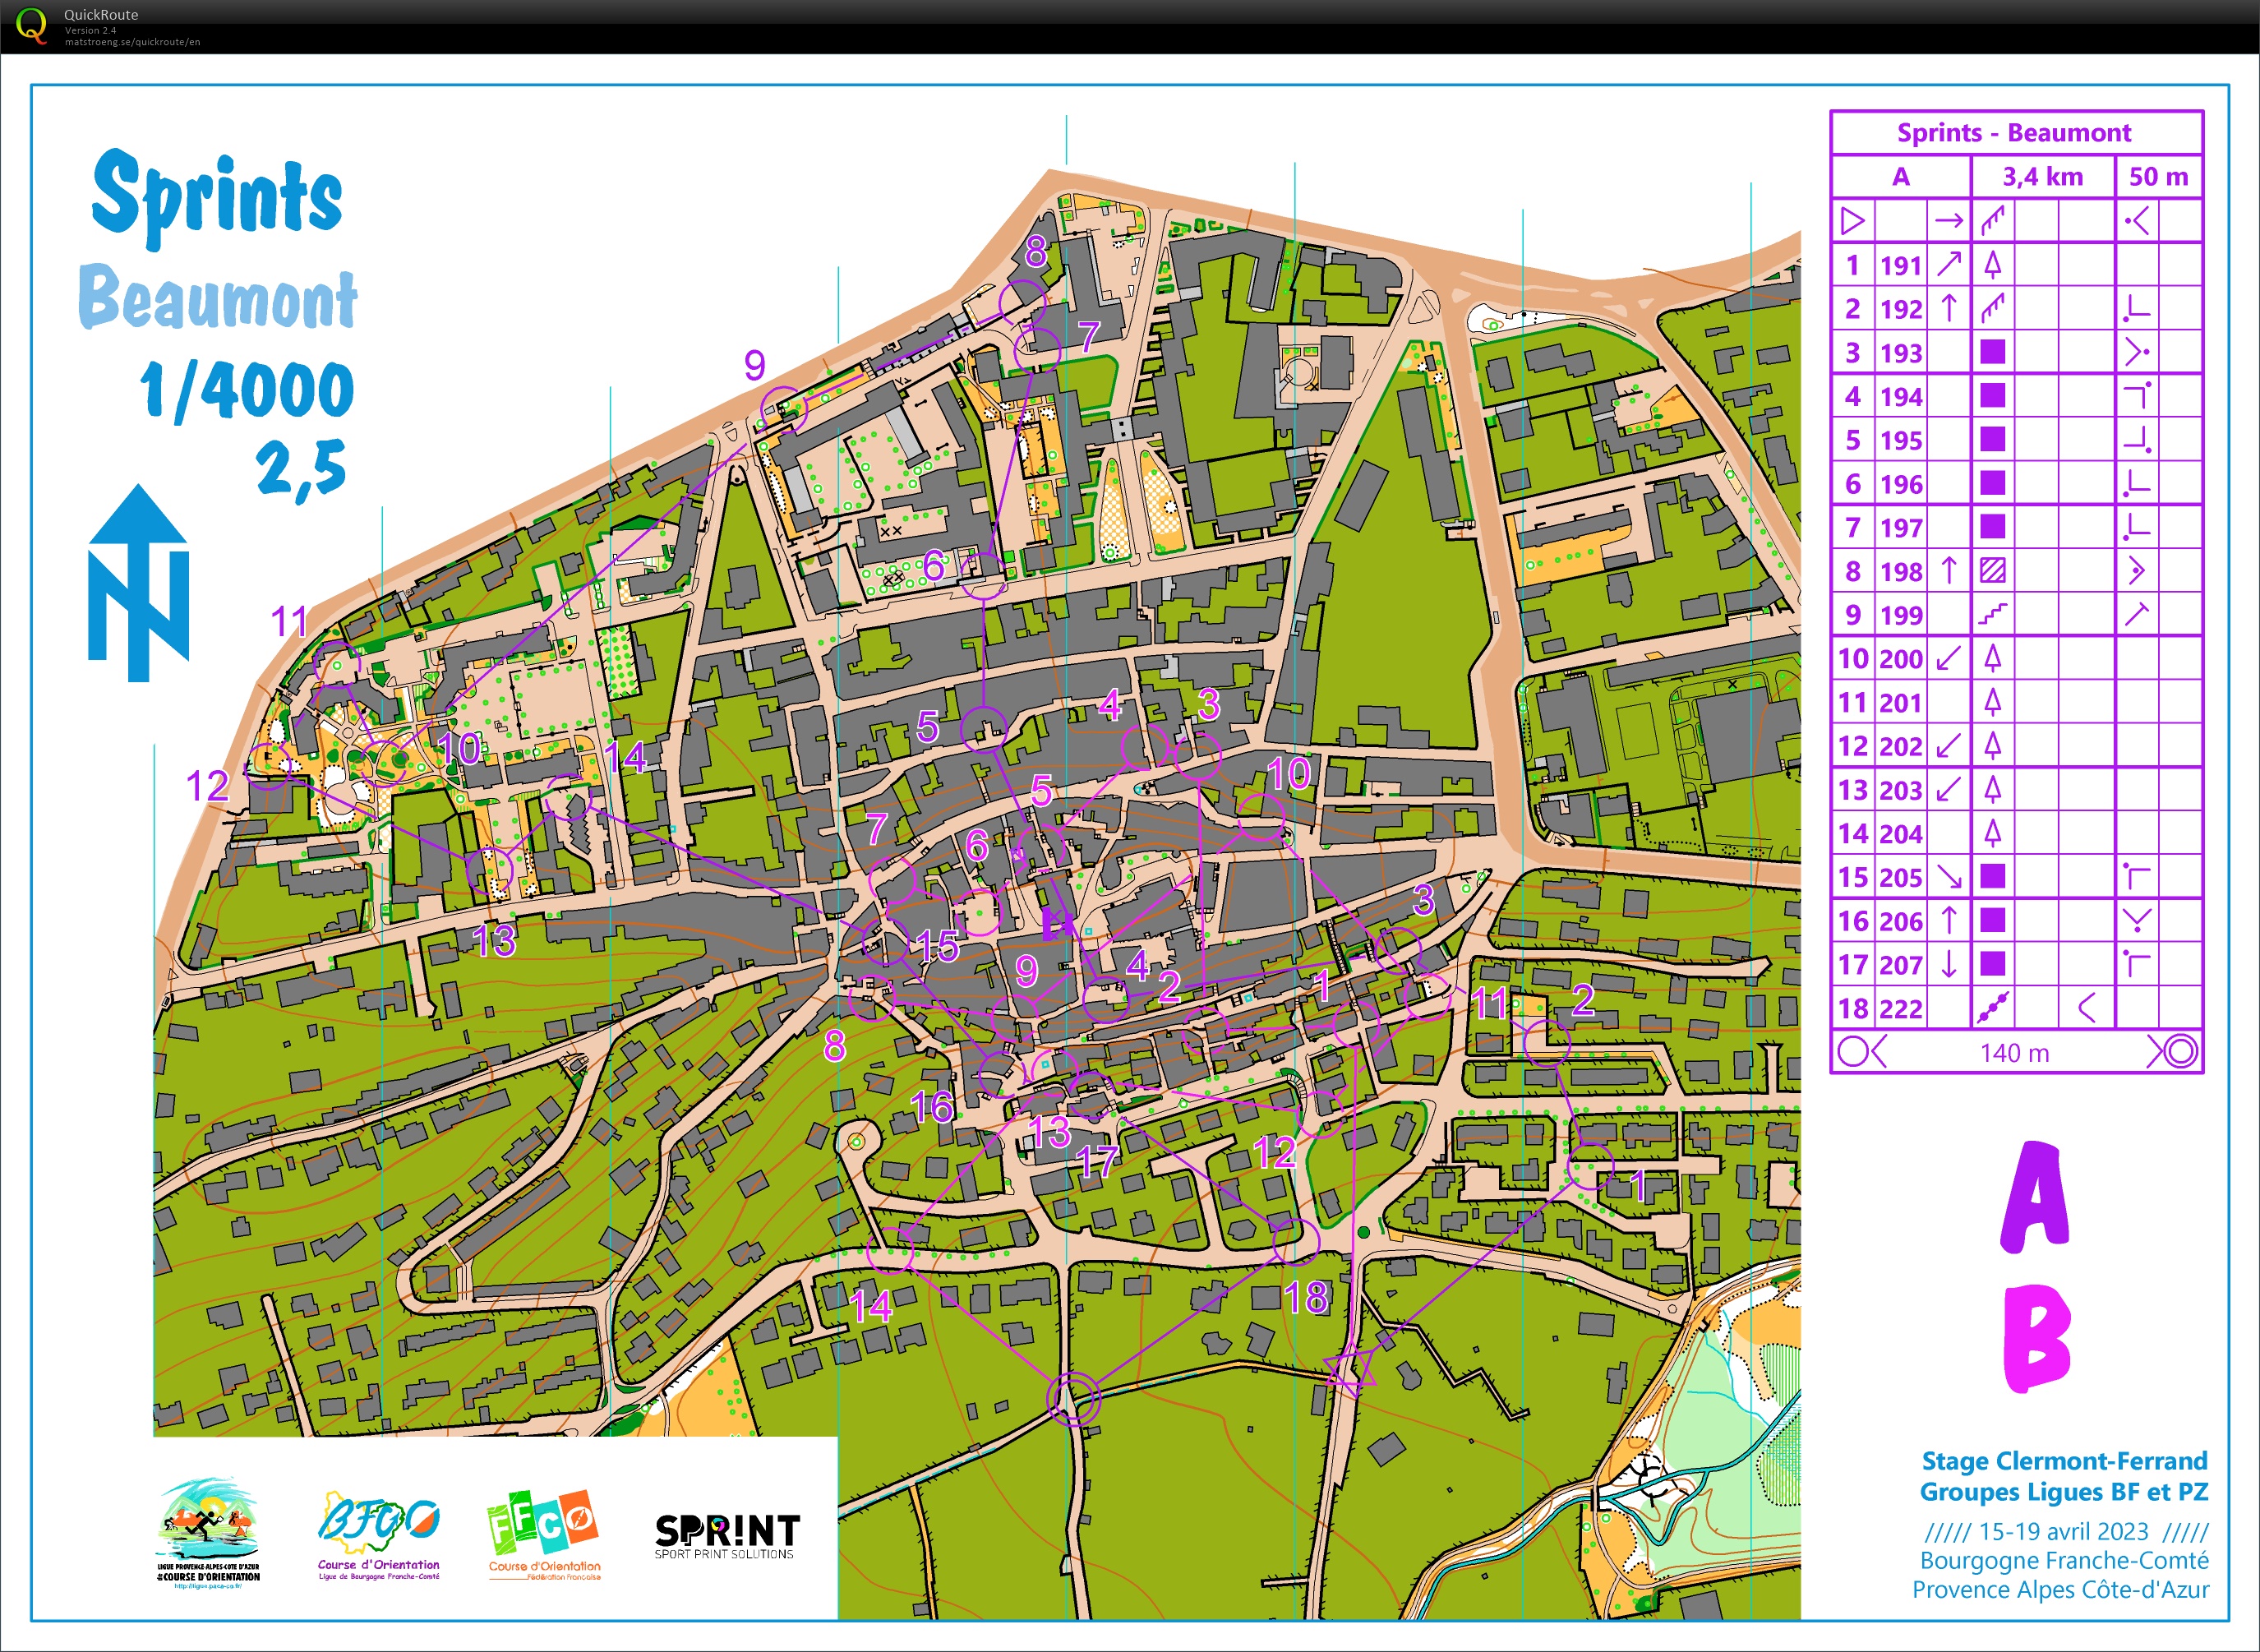This screenshot has width=2260, height=1652.
Task: Click the 'Sprints - Beaumont' table header
Action: (x=2014, y=132)
